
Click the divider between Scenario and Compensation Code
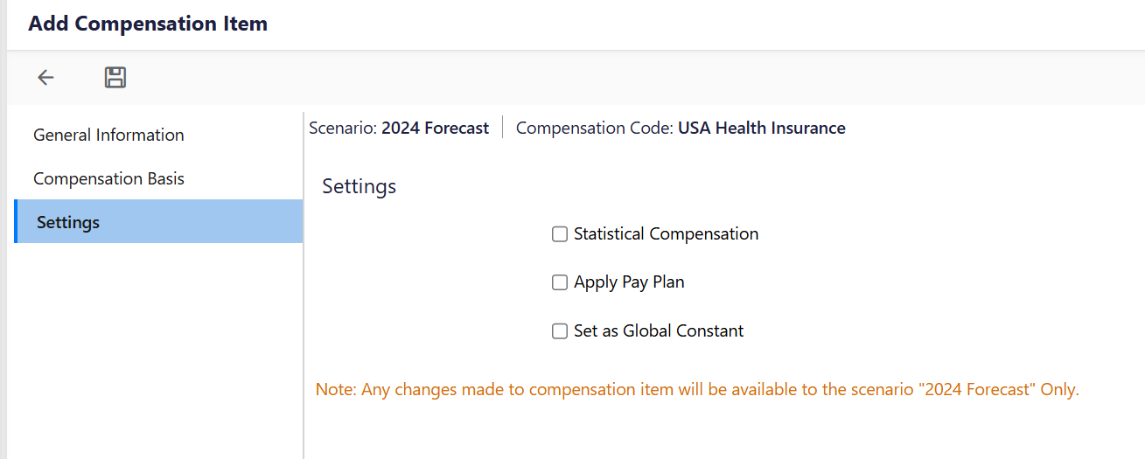pyautogui.click(x=503, y=128)
